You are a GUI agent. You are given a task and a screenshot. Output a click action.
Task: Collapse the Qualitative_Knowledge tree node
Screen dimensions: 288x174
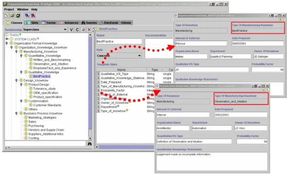21,72
